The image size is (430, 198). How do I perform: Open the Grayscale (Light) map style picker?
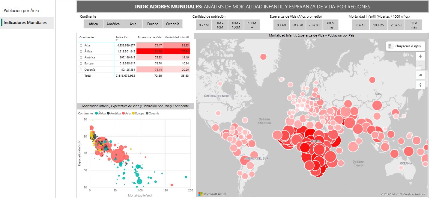point(405,46)
